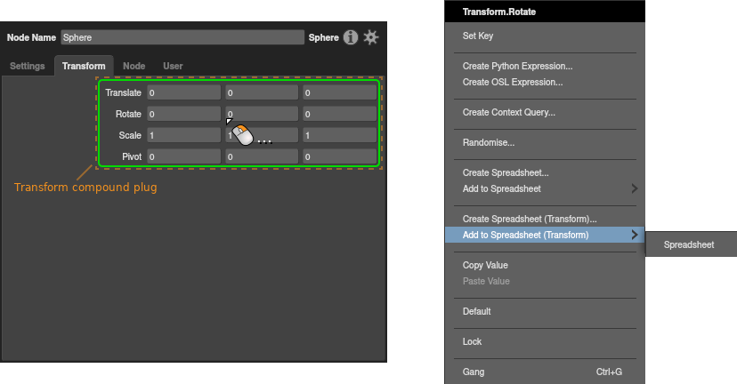This screenshot has height=384, width=737.
Task: Expand Add to Spreadsheet submenu arrow
Action: (x=635, y=188)
